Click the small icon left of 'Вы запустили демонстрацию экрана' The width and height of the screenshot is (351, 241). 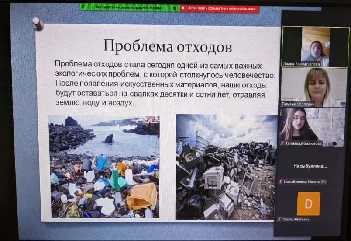pos(83,7)
